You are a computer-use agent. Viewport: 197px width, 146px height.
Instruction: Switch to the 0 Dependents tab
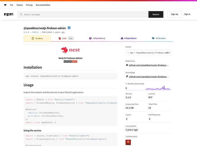129,38
